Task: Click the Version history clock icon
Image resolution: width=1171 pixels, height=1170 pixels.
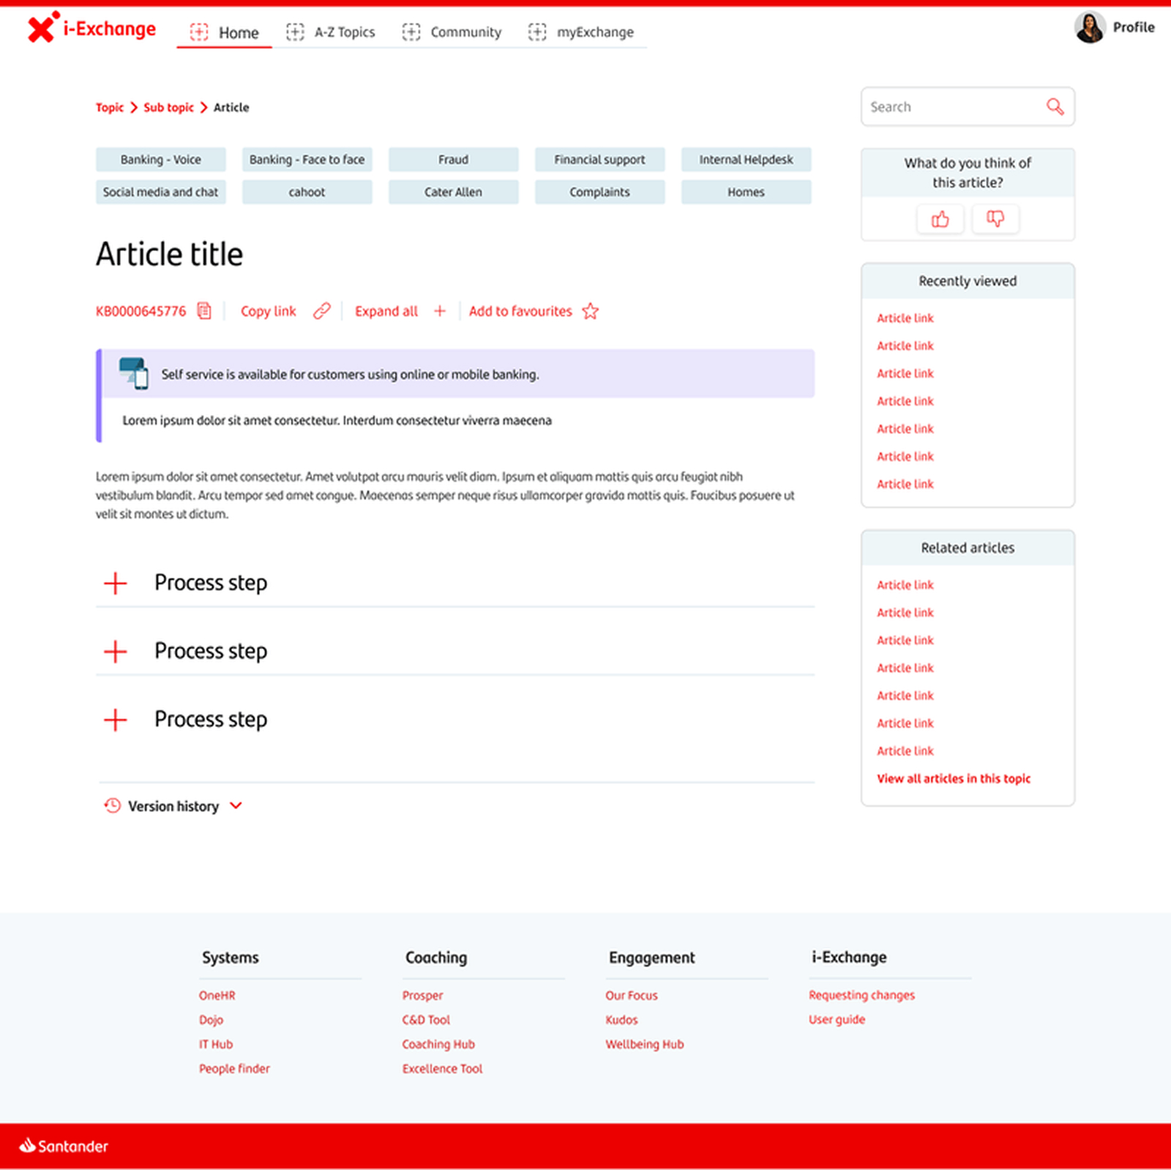Action: [x=112, y=806]
